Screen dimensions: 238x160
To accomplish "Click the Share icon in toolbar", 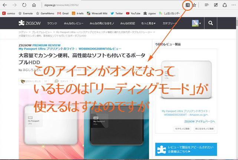I will [225, 5].
